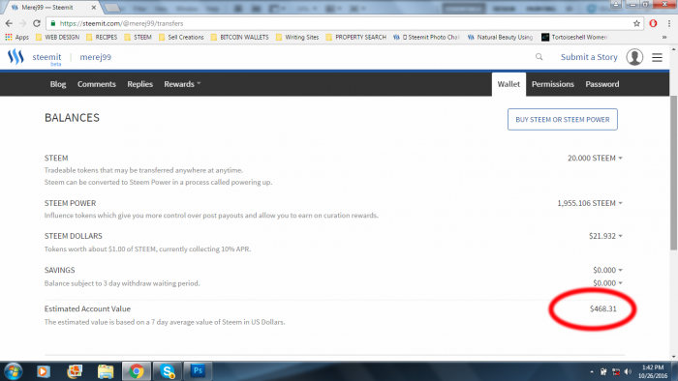Go to the Replies tab
Image resolution: width=678 pixels, height=381 pixels.
click(139, 84)
